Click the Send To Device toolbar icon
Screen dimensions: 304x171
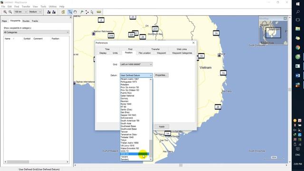48,12
